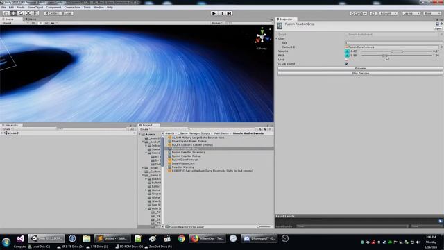Click the Size field in Clips
Image resolution: width=444 pixels, height=250 pixels.
(393, 43)
